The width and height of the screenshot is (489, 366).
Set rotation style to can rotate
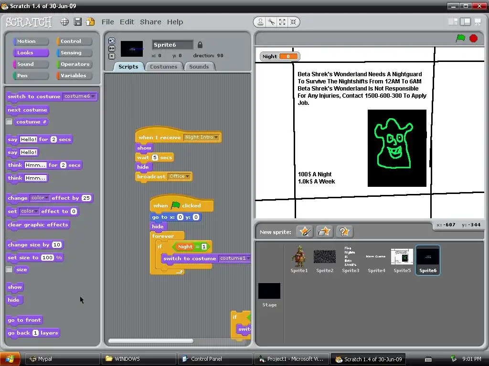(x=112, y=41)
